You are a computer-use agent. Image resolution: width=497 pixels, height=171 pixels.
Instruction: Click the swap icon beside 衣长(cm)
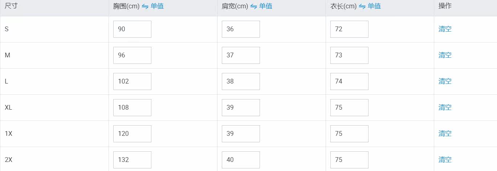(362, 7)
